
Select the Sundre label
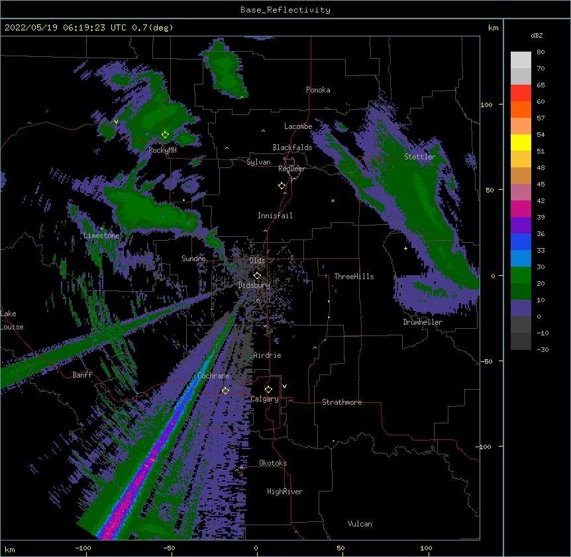(x=193, y=259)
